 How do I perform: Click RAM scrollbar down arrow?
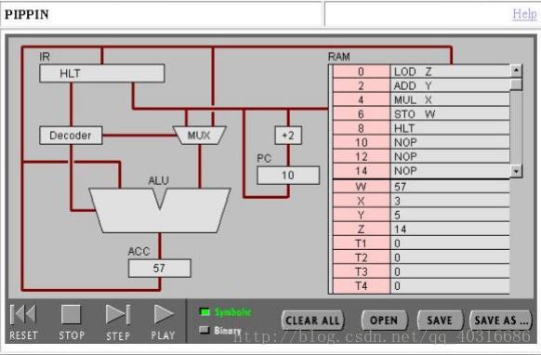[516, 171]
